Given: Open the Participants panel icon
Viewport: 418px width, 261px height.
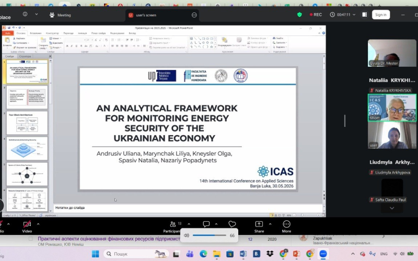Looking at the screenshot, I should (x=173, y=224).
